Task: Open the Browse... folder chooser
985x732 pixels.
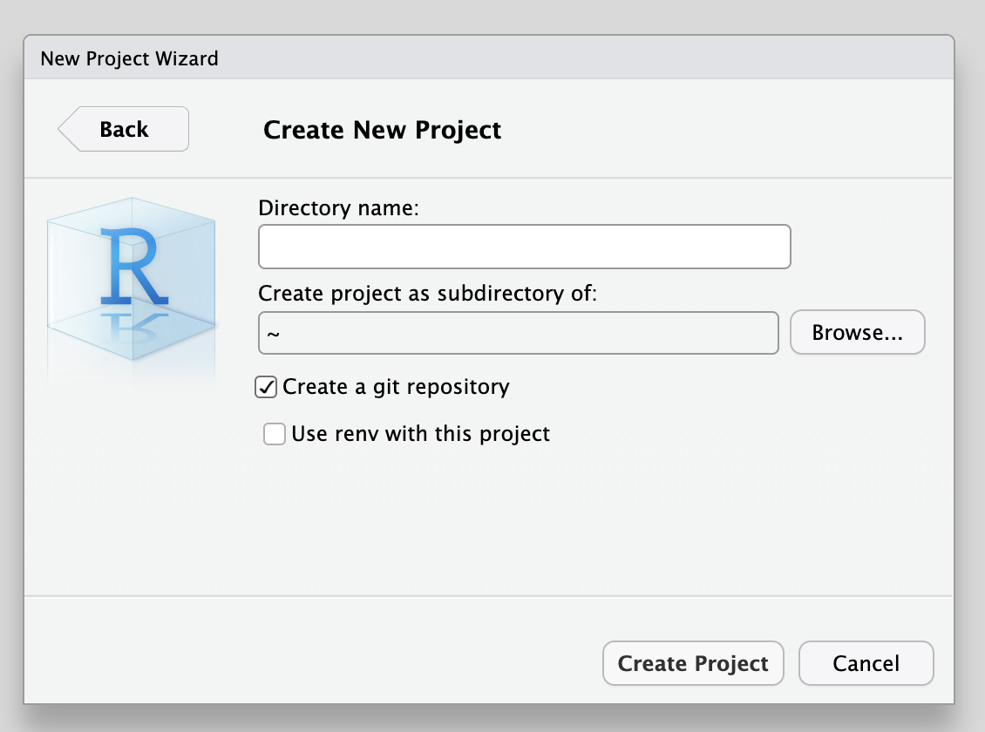Action: pyautogui.click(x=857, y=333)
